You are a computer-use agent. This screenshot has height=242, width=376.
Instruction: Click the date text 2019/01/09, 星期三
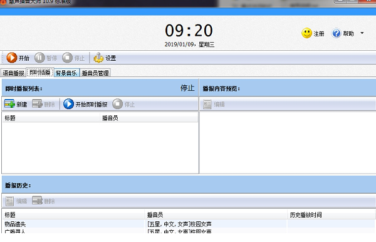pyautogui.click(x=189, y=45)
